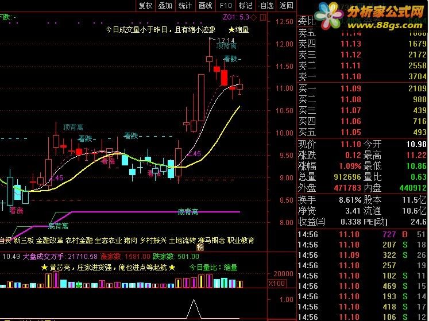Open the 职业教育 concept tag
Image resolution: width=429 pixels, height=321 pixels.
coord(241,240)
